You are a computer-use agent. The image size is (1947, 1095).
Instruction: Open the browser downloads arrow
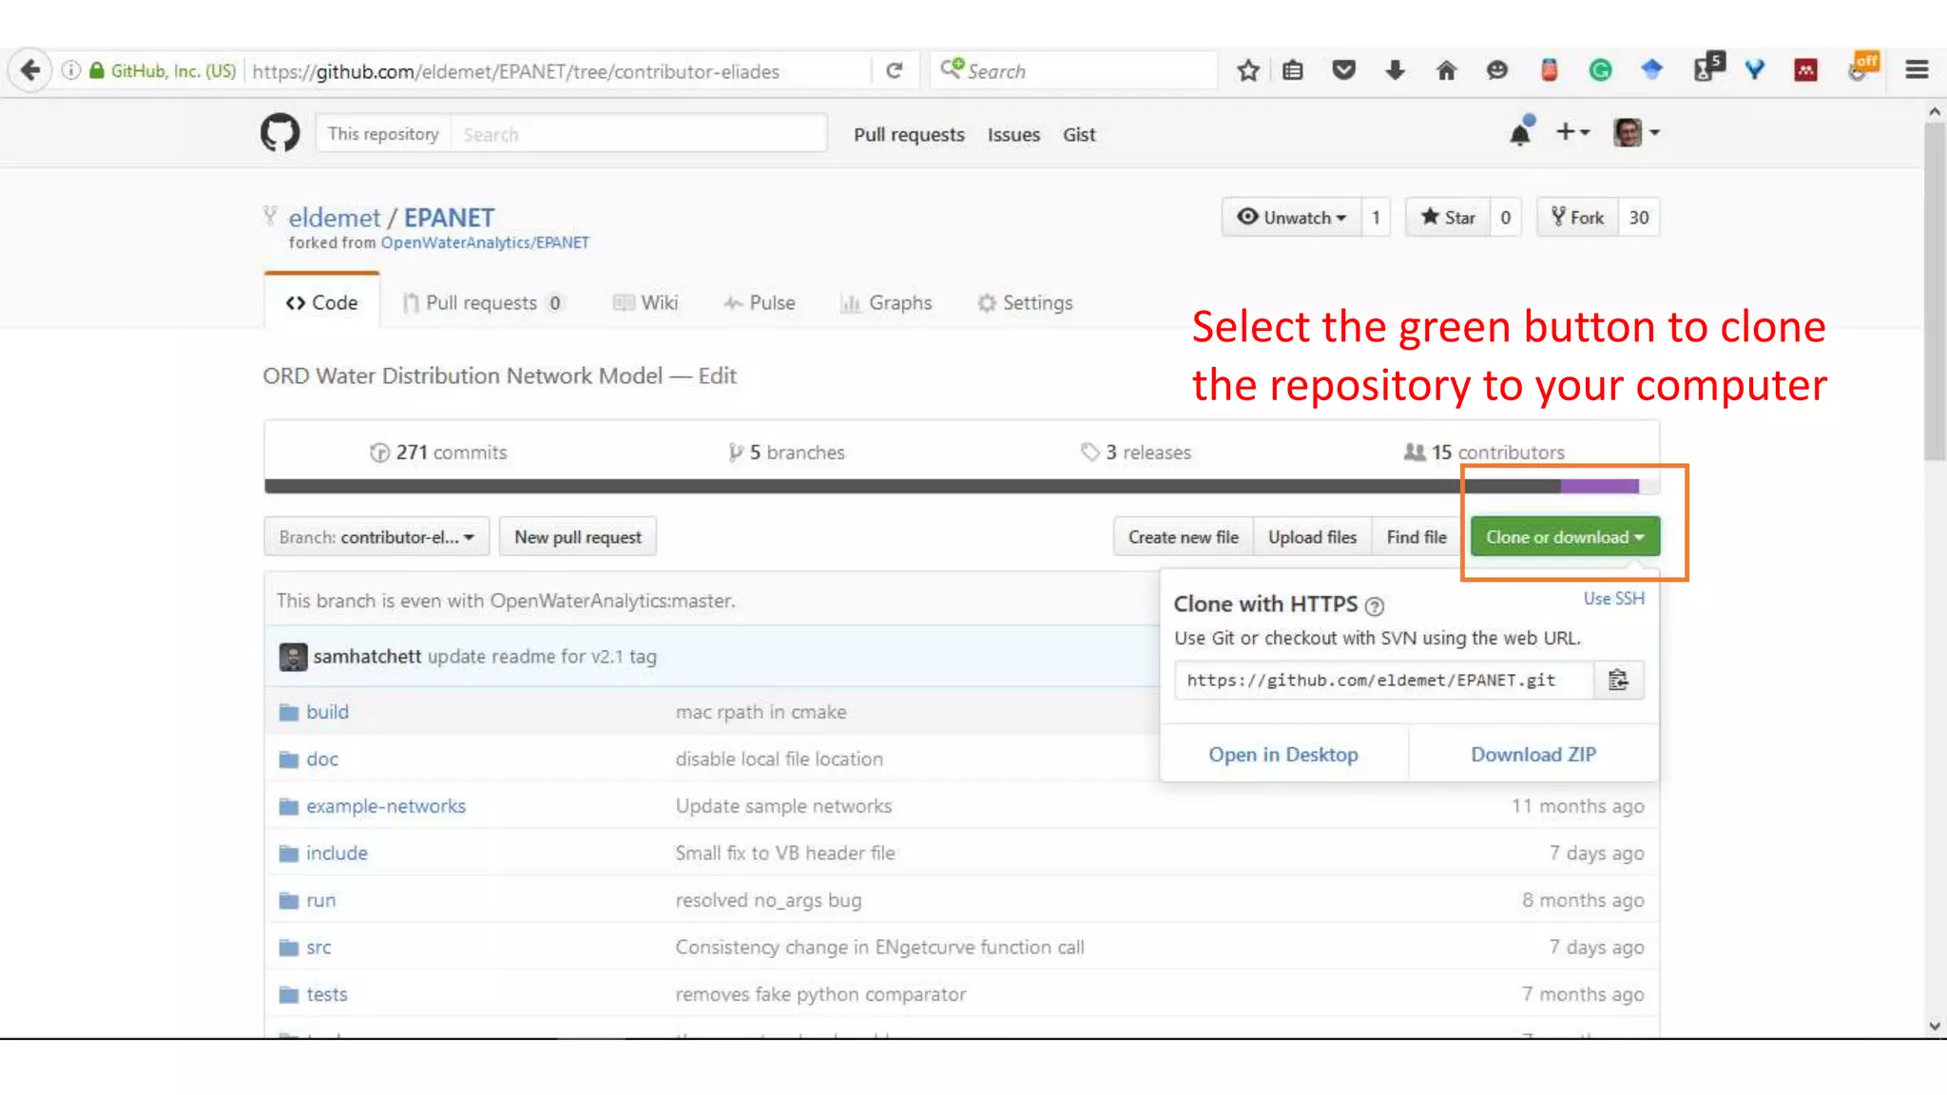point(1395,70)
